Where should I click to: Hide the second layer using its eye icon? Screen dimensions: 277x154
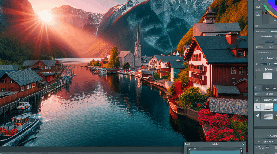click(258, 115)
